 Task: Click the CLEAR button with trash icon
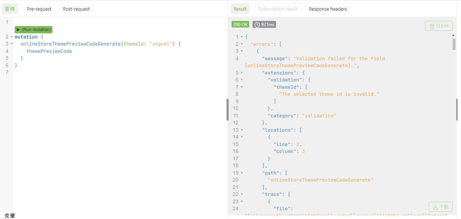(439, 26)
